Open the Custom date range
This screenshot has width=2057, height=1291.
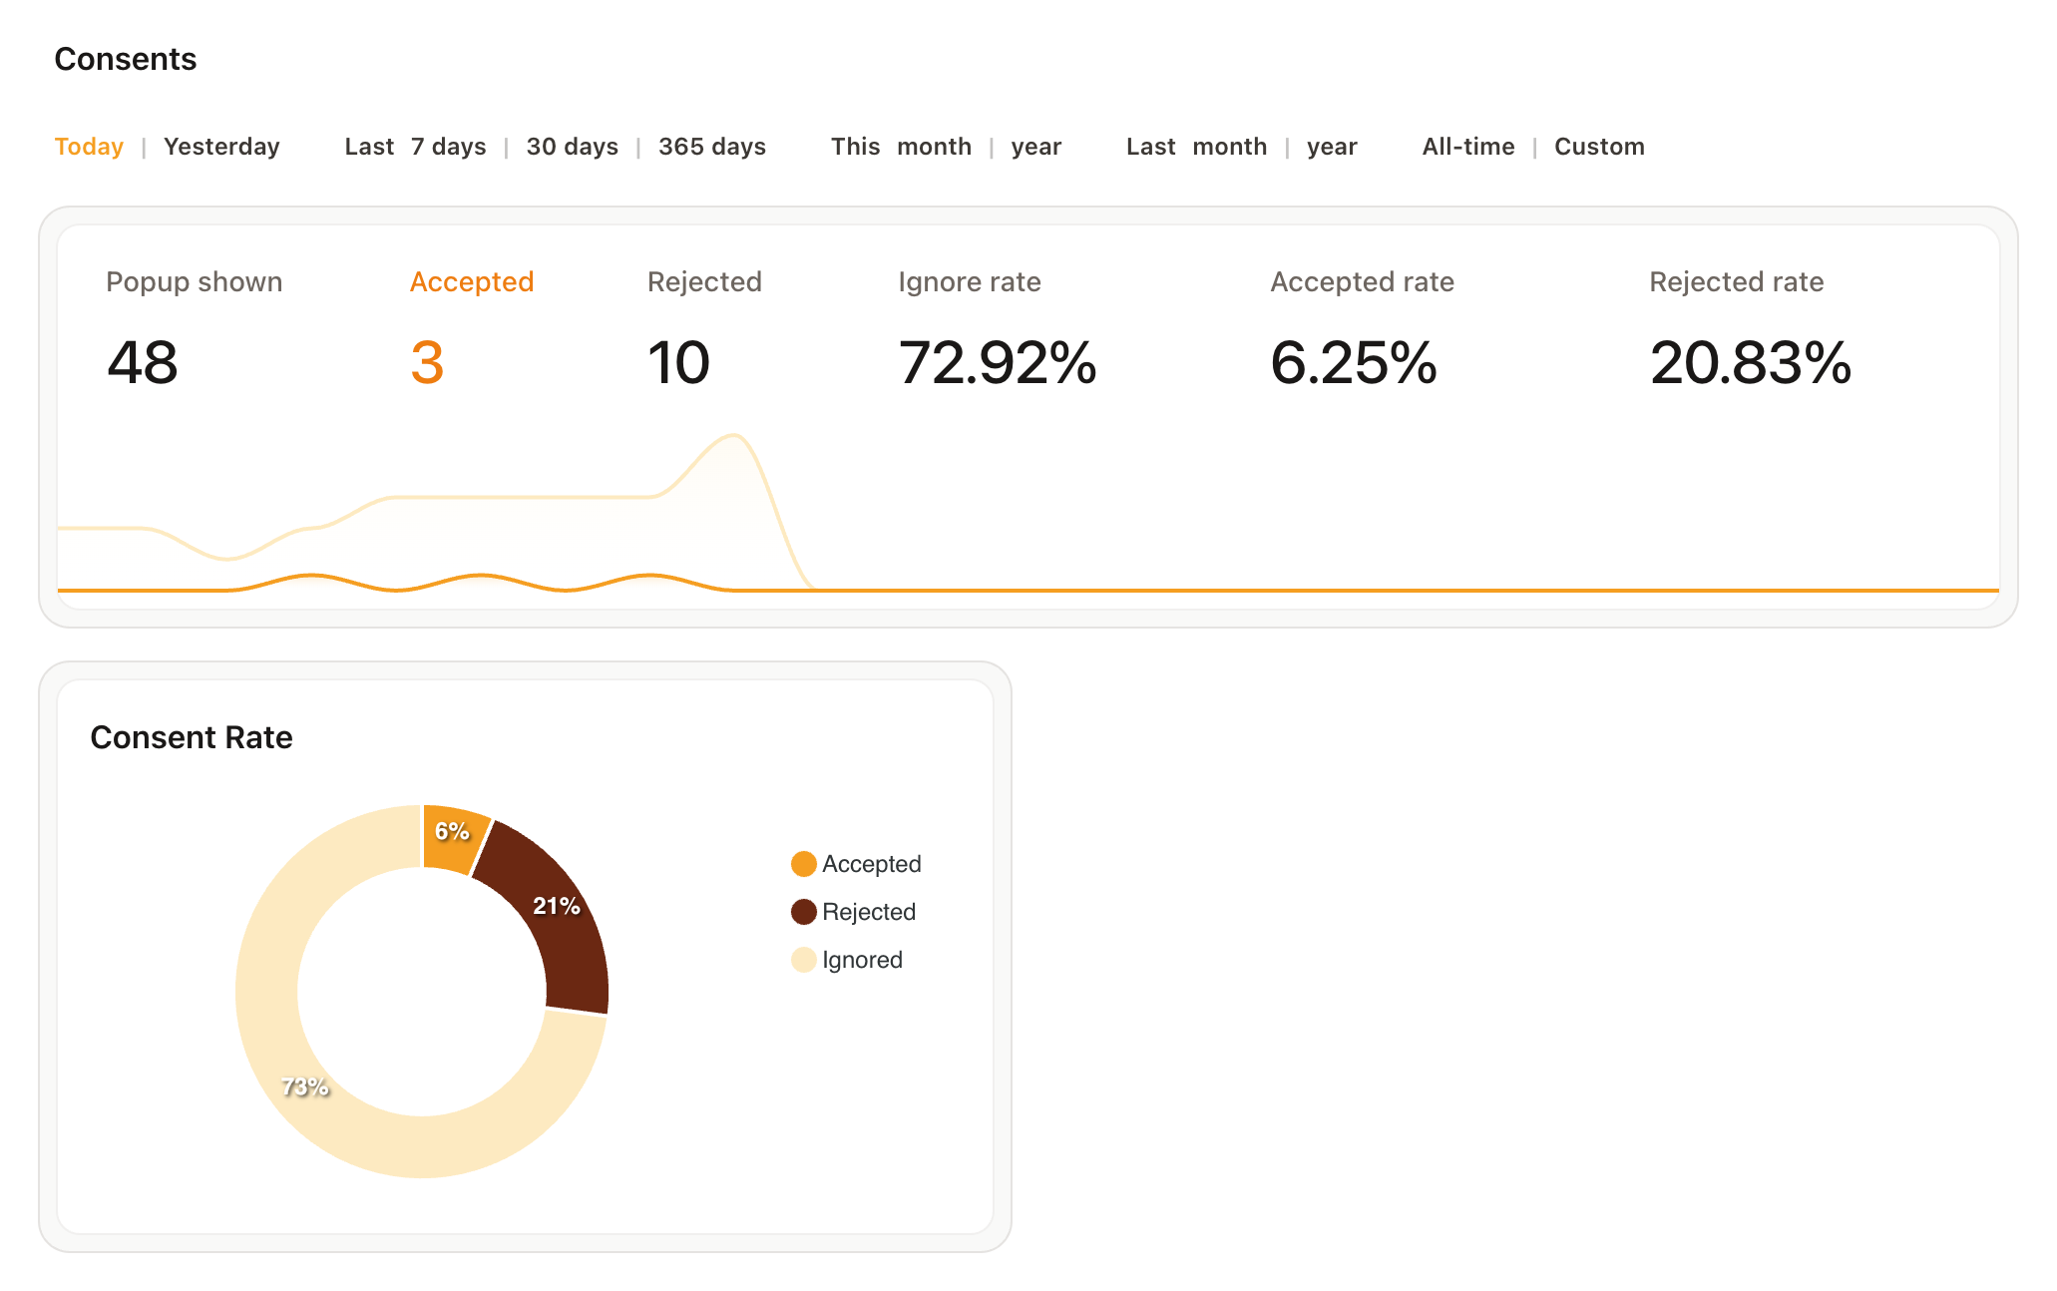[1599, 147]
